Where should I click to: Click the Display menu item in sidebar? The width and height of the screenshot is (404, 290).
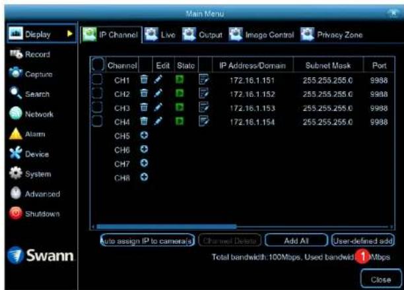pyautogui.click(x=42, y=34)
